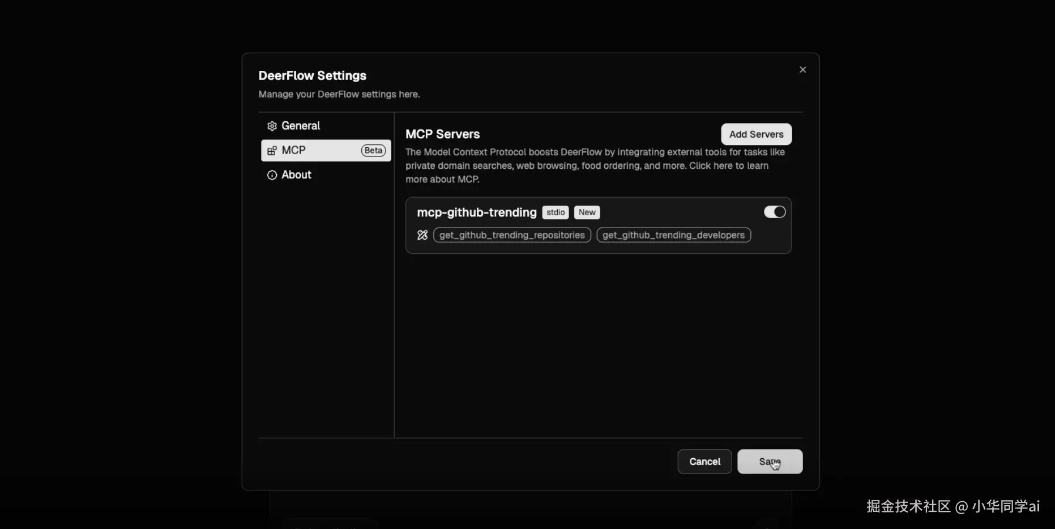The image size is (1055, 529).
Task: Click the General gear icon
Action: coord(272,126)
